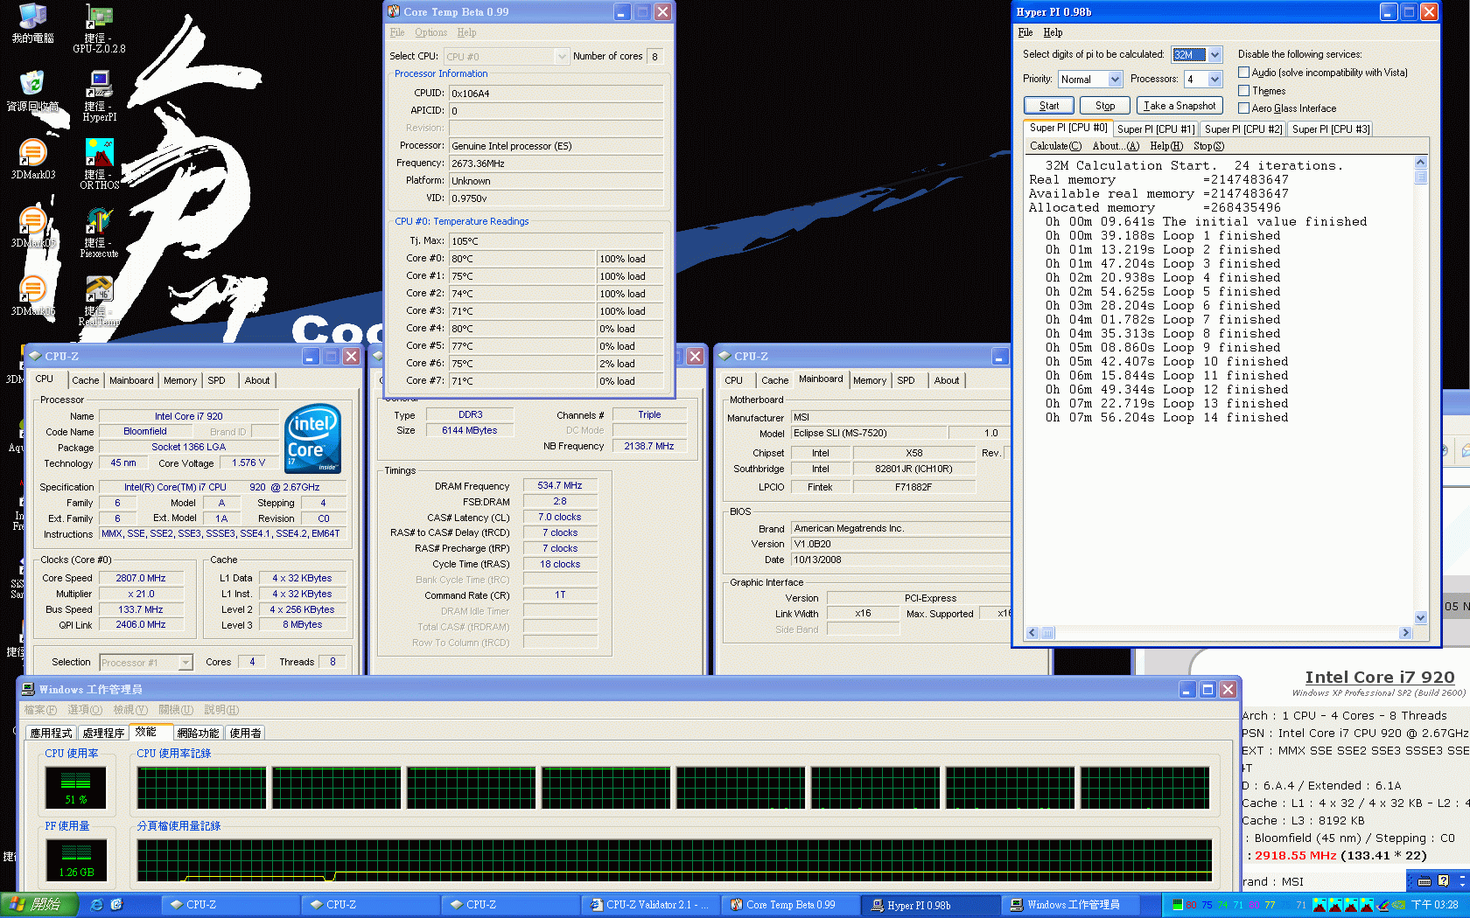Open Internet Explorer quick launch icon
Image resolution: width=1470 pixels, height=918 pixels.
point(97,905)
